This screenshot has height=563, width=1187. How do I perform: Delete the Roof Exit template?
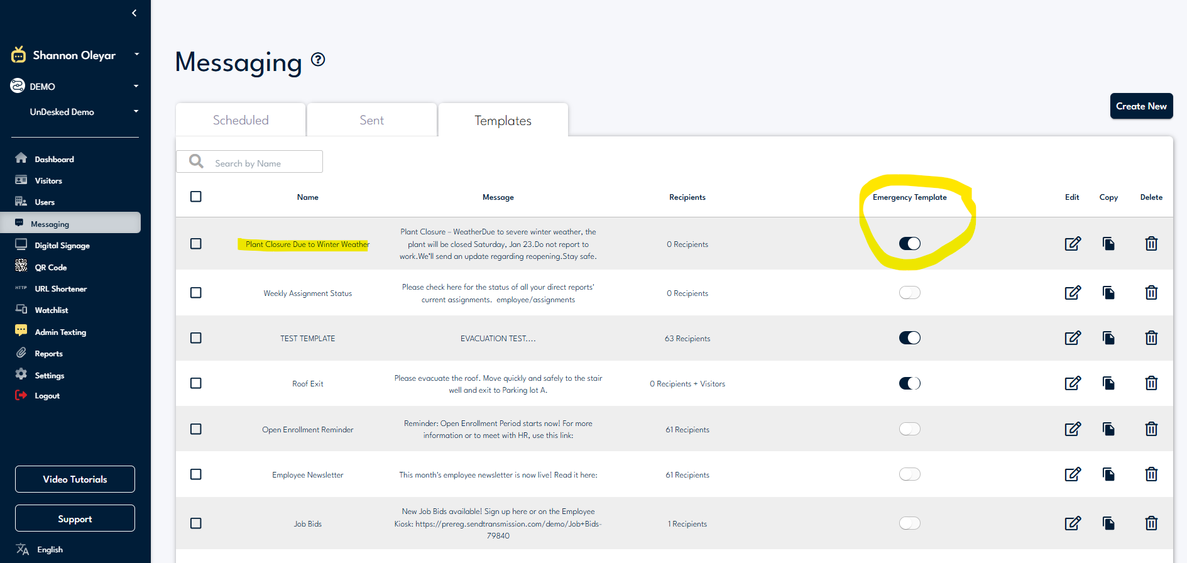point(1151,383)
